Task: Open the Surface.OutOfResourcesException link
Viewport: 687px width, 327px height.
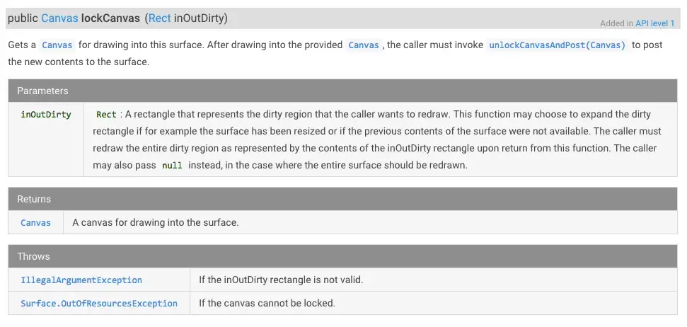Action: 99,304
